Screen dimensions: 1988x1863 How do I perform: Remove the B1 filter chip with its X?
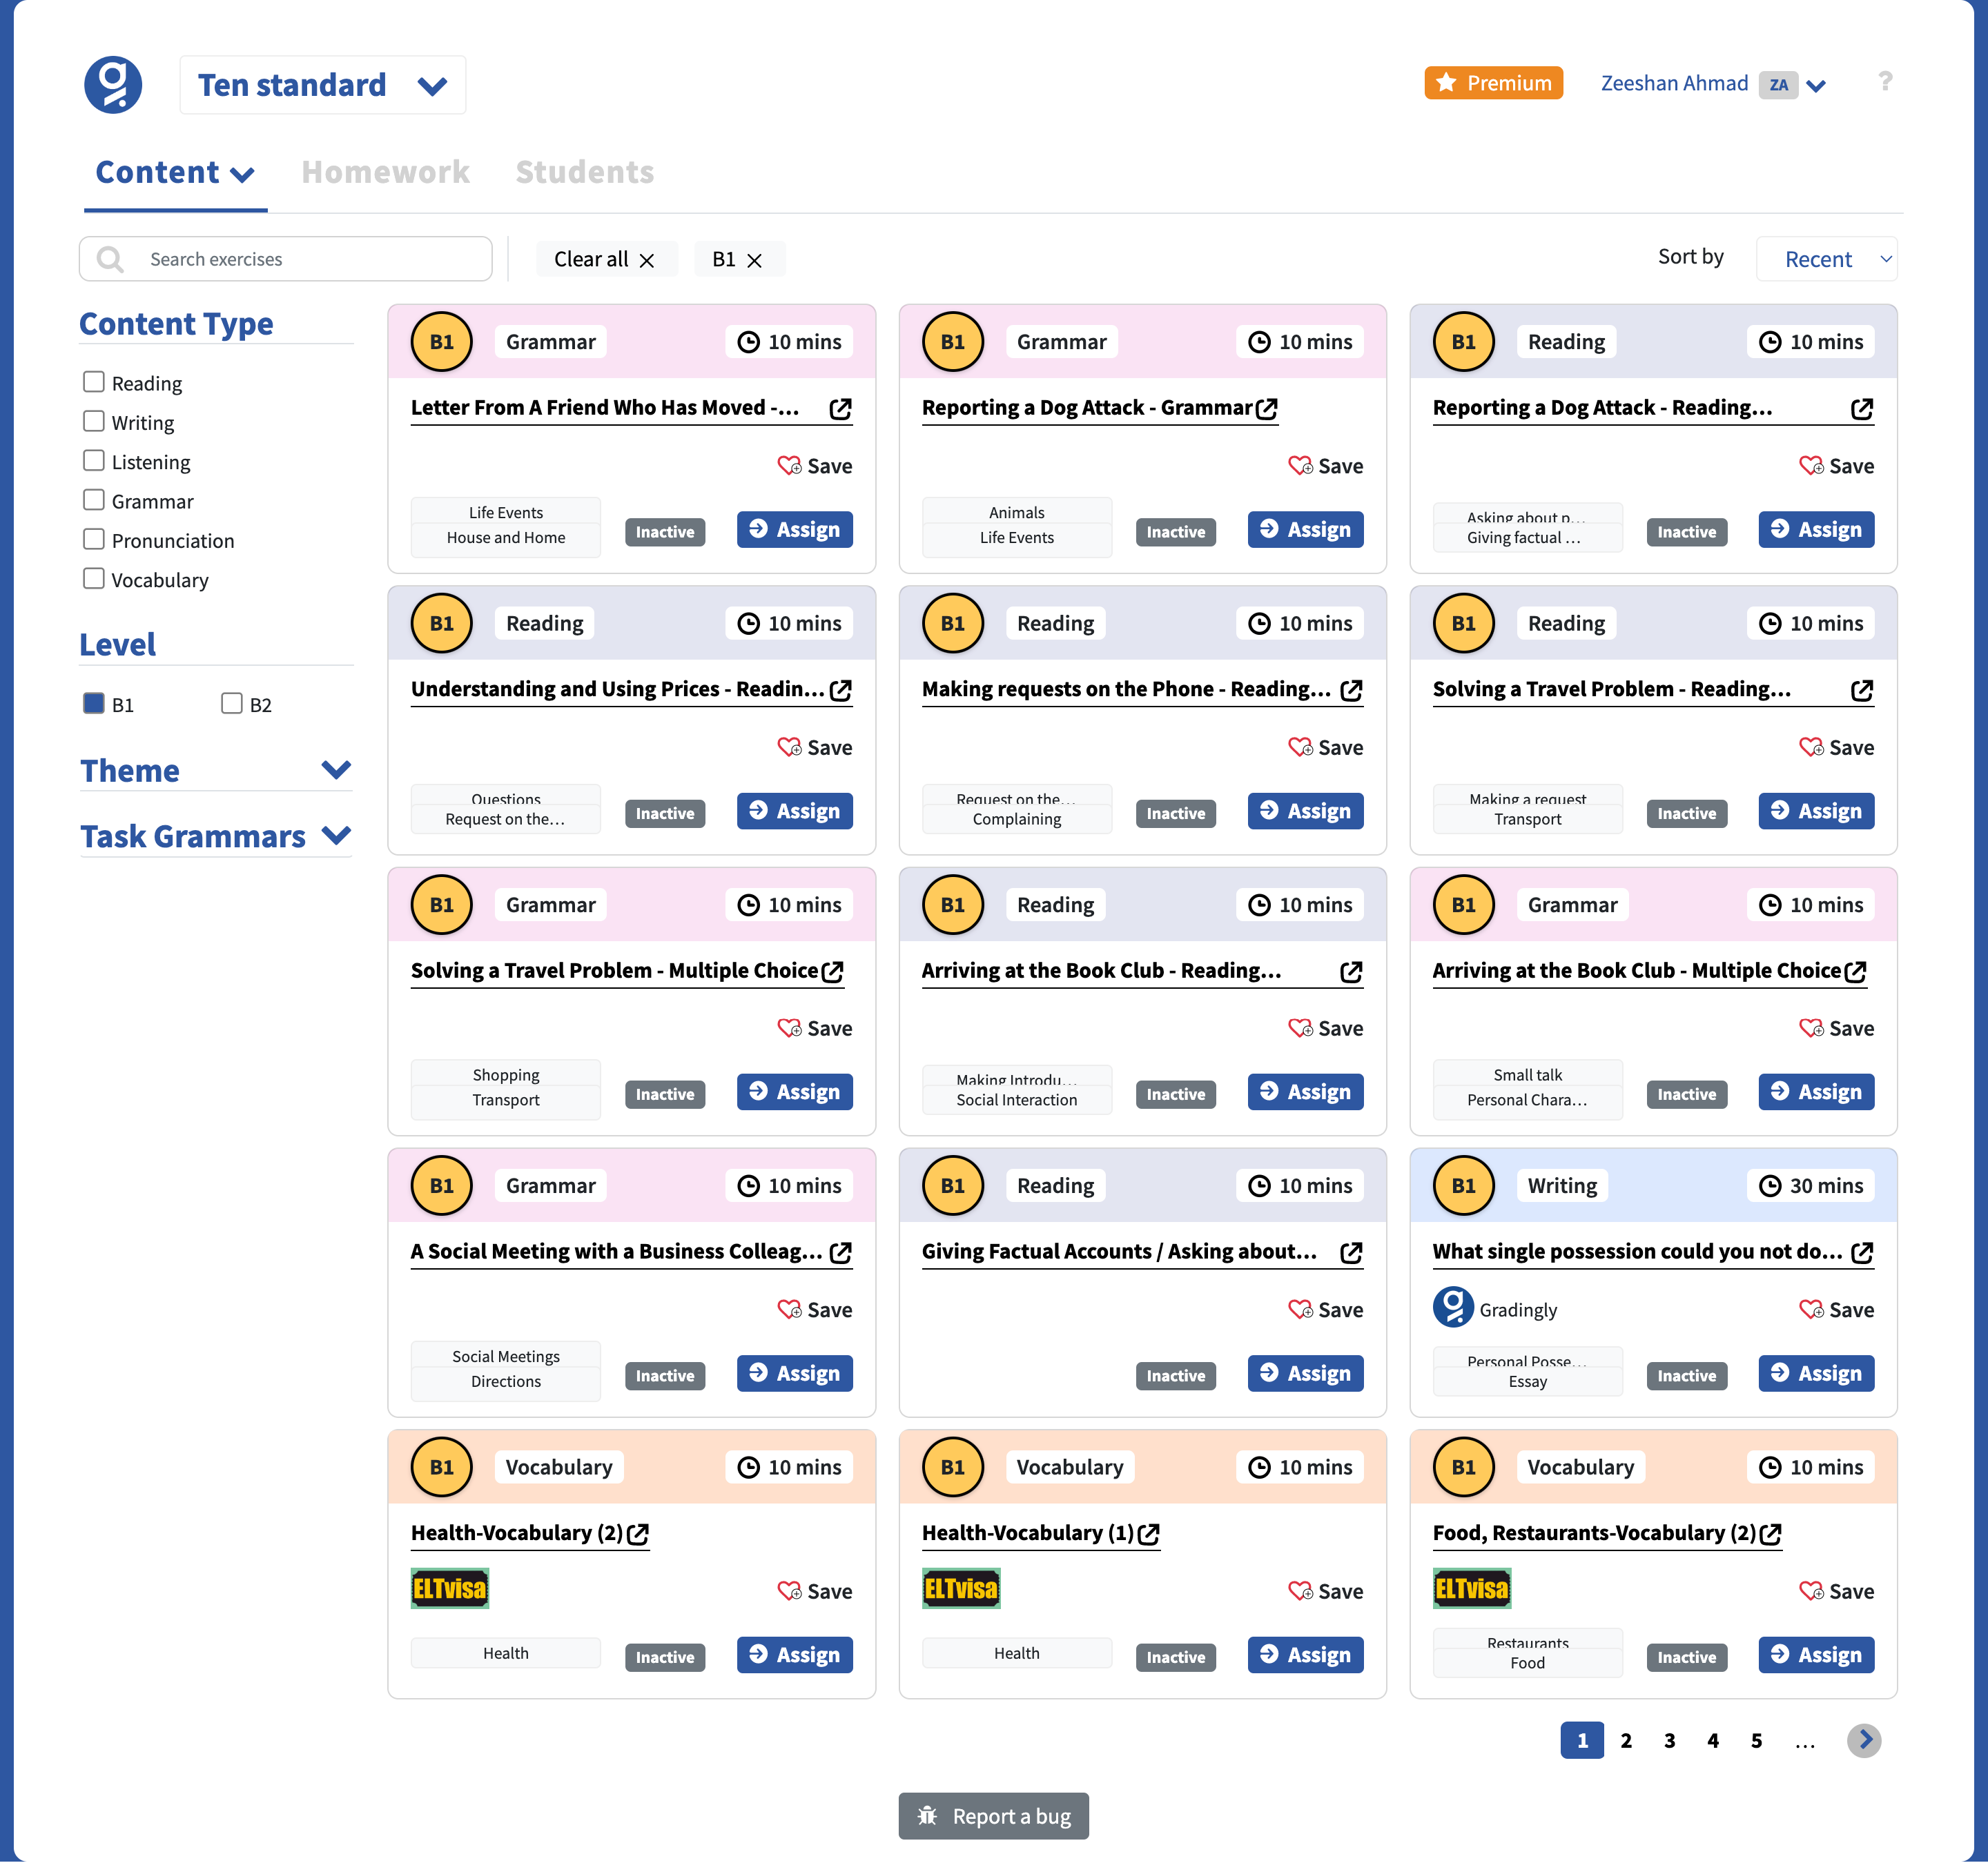(x=755, y=260)
